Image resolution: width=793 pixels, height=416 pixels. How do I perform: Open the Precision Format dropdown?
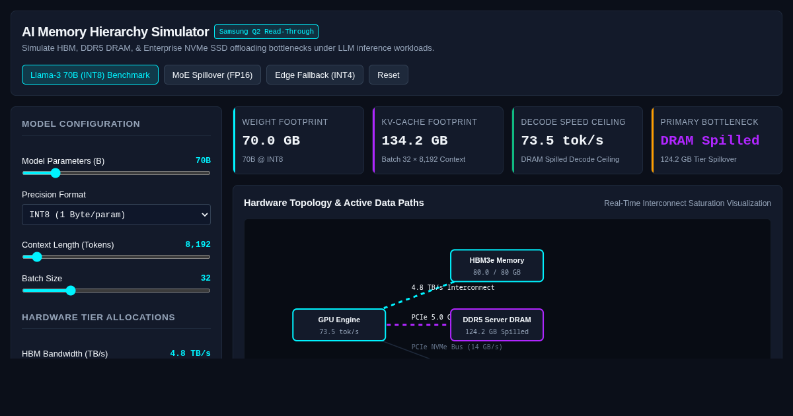tap(116, 215)
